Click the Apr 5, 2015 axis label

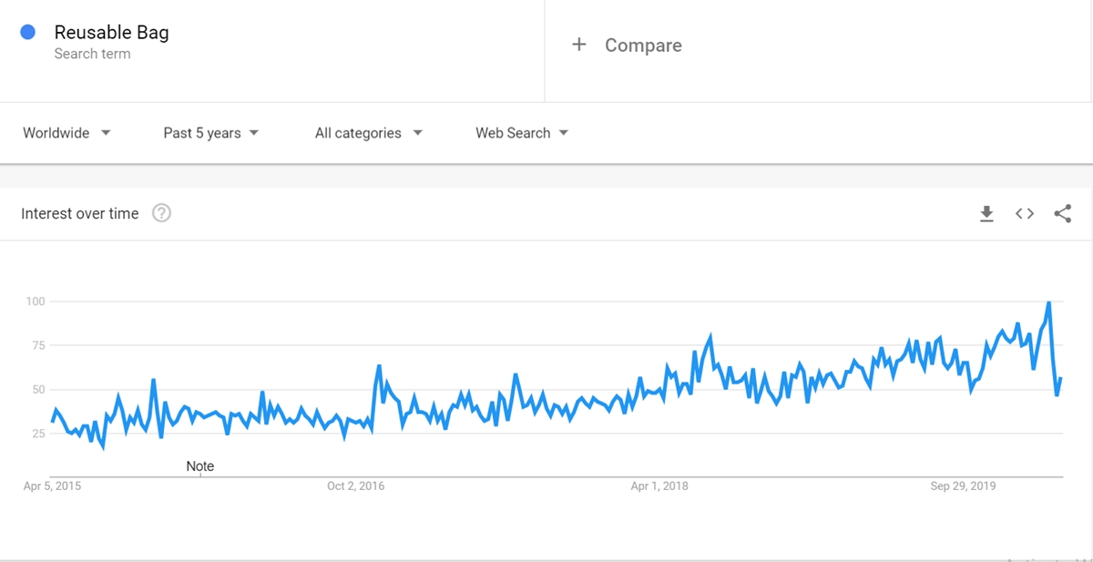pos(52,486)
